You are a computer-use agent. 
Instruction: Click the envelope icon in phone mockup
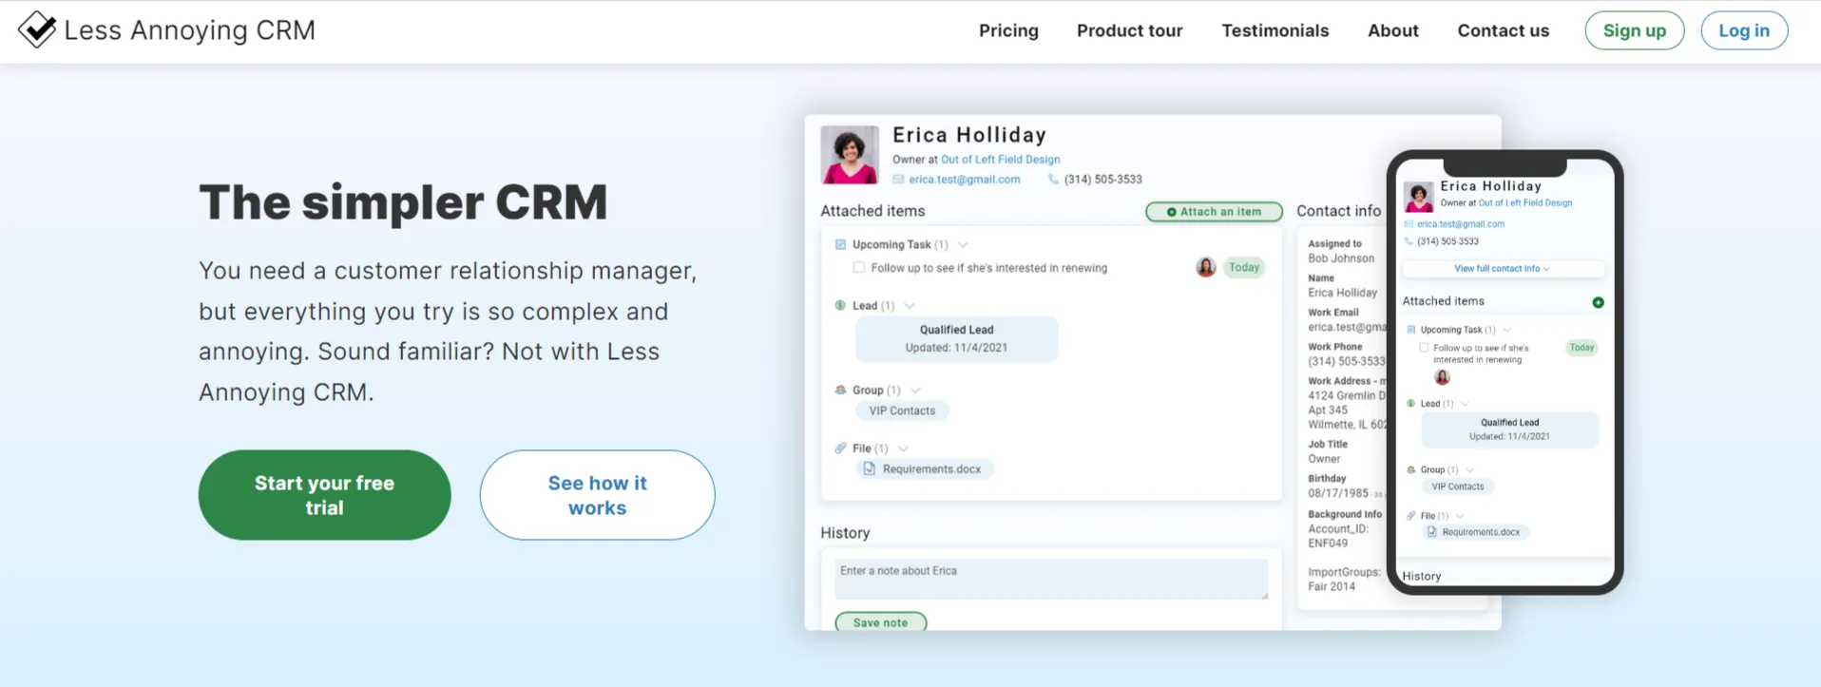1409,224
